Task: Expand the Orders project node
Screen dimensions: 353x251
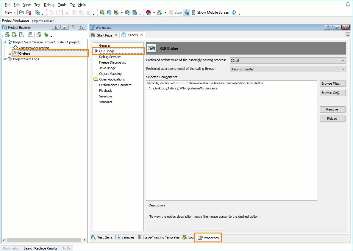Action: click(x=10, y=53)
